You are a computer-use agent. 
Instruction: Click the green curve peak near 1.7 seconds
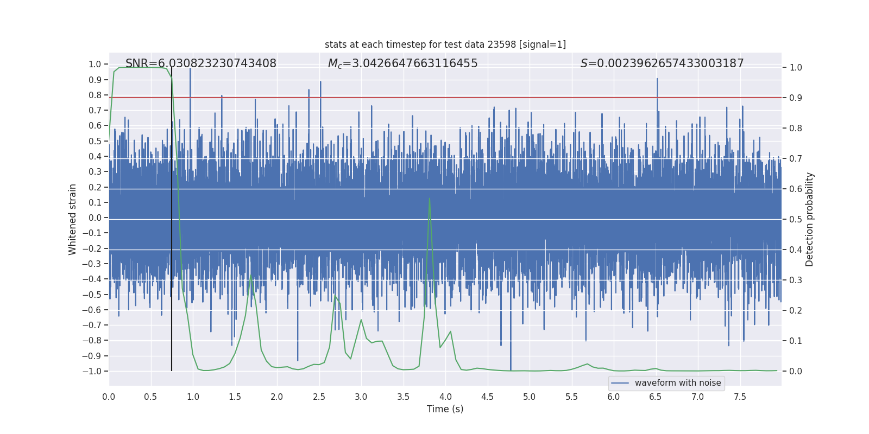pos(251,277)
